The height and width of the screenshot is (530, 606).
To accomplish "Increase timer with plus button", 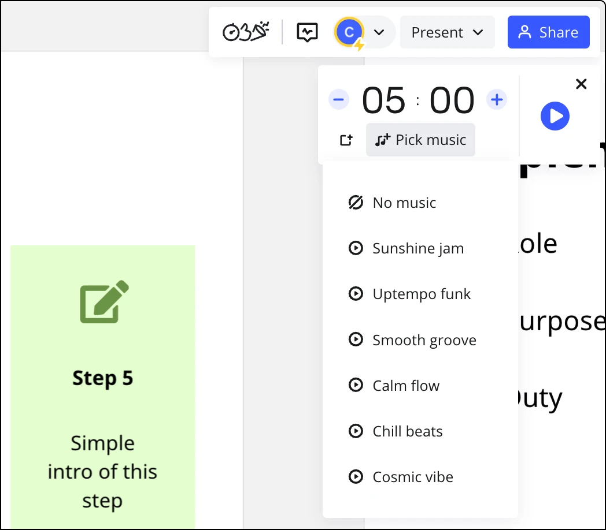I will click(497, 100).
